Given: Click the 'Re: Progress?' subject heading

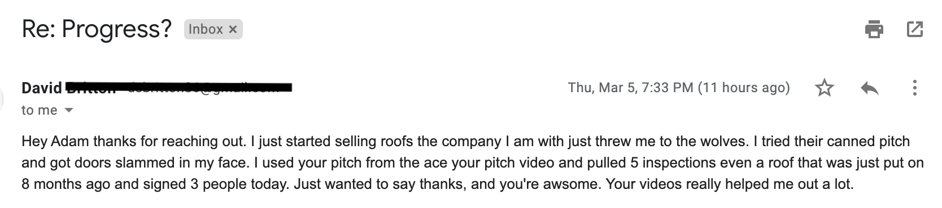Looking at the screenshot, I should pos(97,29).
